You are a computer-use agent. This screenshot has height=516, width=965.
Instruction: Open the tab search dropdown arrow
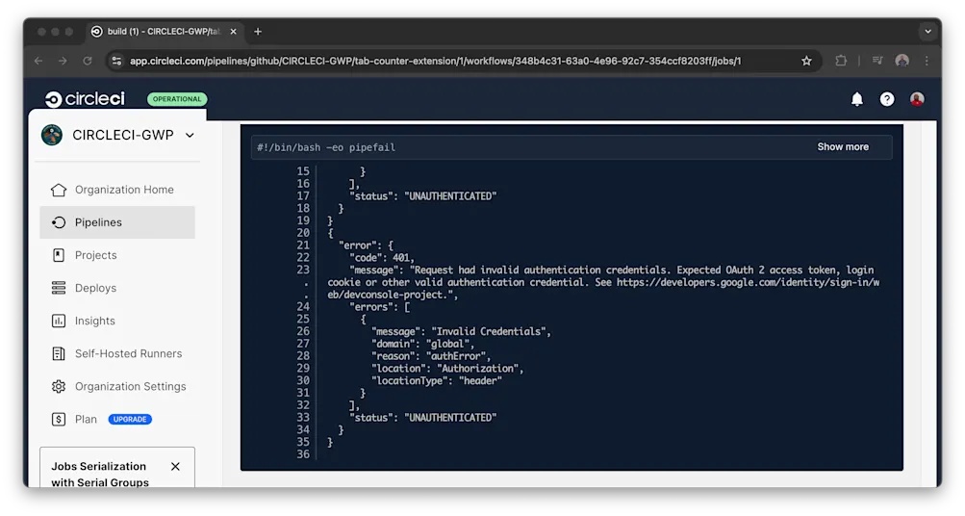point(928,32)
